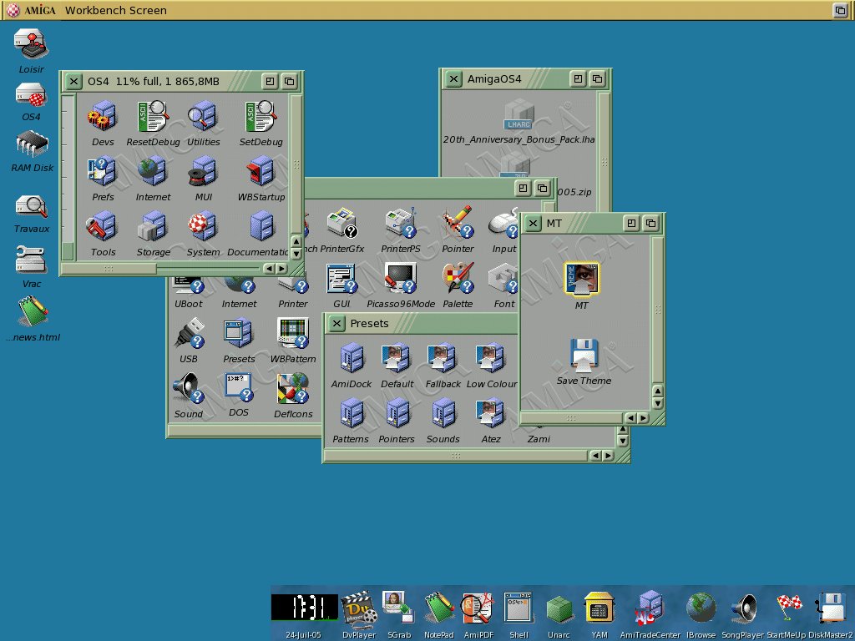This screenshot has width=855, height=641.
Task: Open the Storage drawer icon
Action: [152, 226]
